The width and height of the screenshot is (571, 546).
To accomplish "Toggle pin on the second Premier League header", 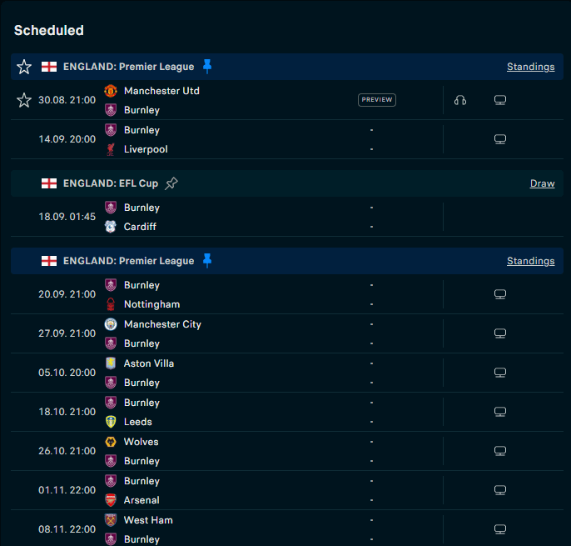I will (207, 261).
